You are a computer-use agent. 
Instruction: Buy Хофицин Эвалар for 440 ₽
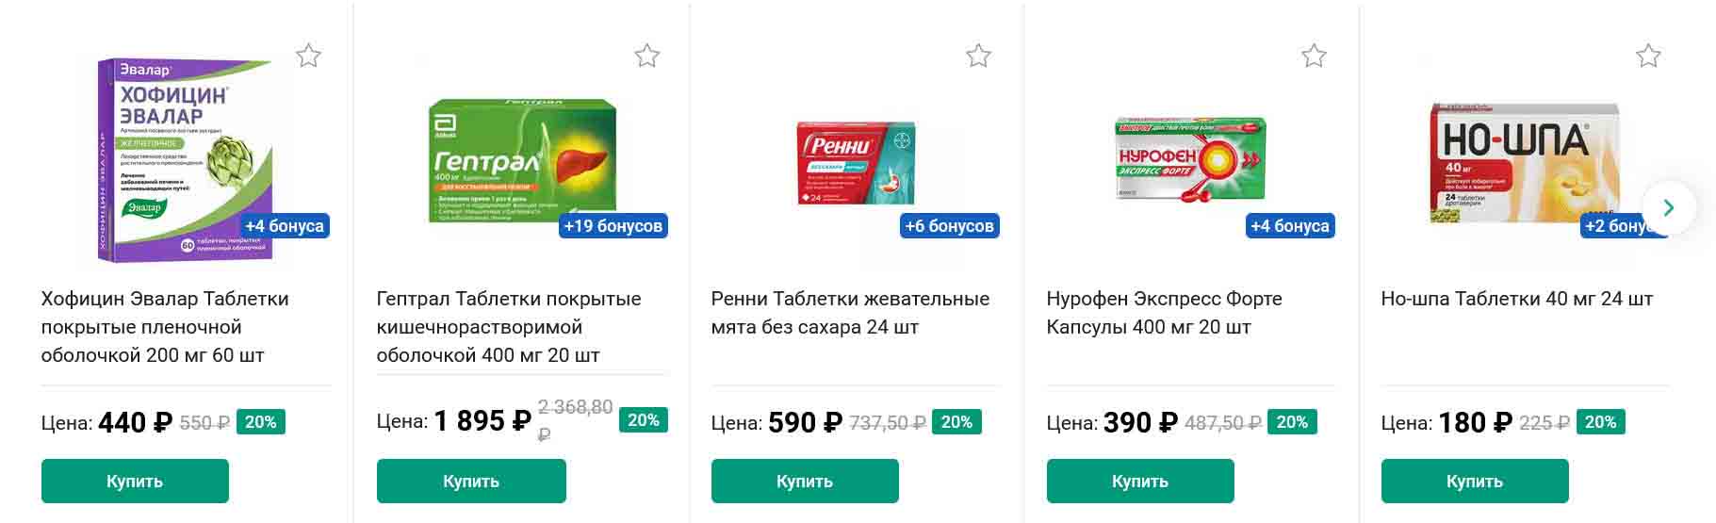(135, 481)
